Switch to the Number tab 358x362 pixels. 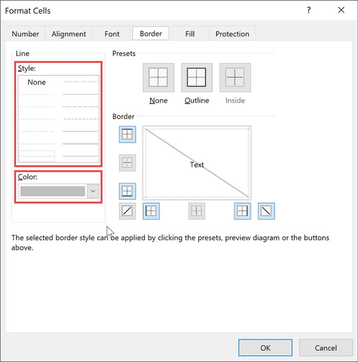click(25, 34)
